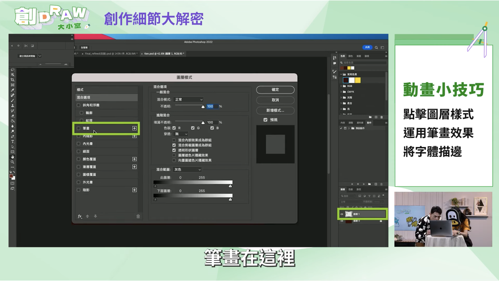Select the Type tool
The width and height of the screenshot is (499, 281).
coord(12,141)
